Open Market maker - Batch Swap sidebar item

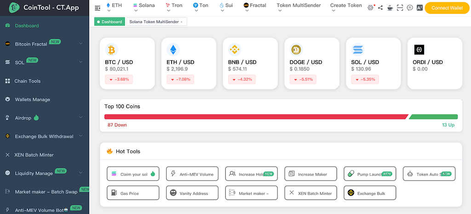45,192
